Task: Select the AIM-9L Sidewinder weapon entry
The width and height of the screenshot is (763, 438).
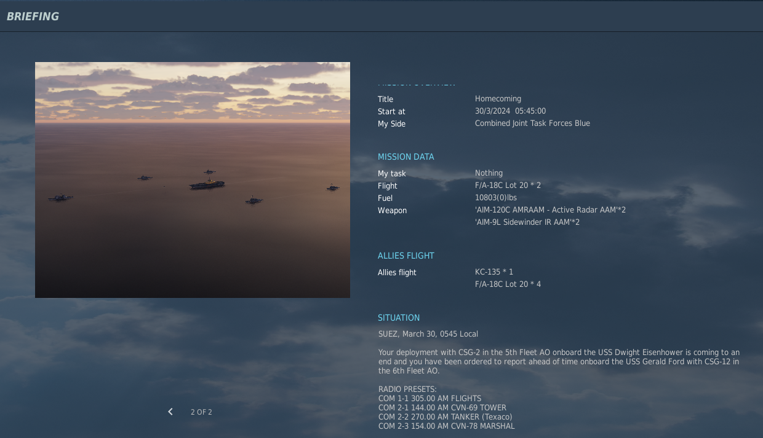Action: click(527, 222)
